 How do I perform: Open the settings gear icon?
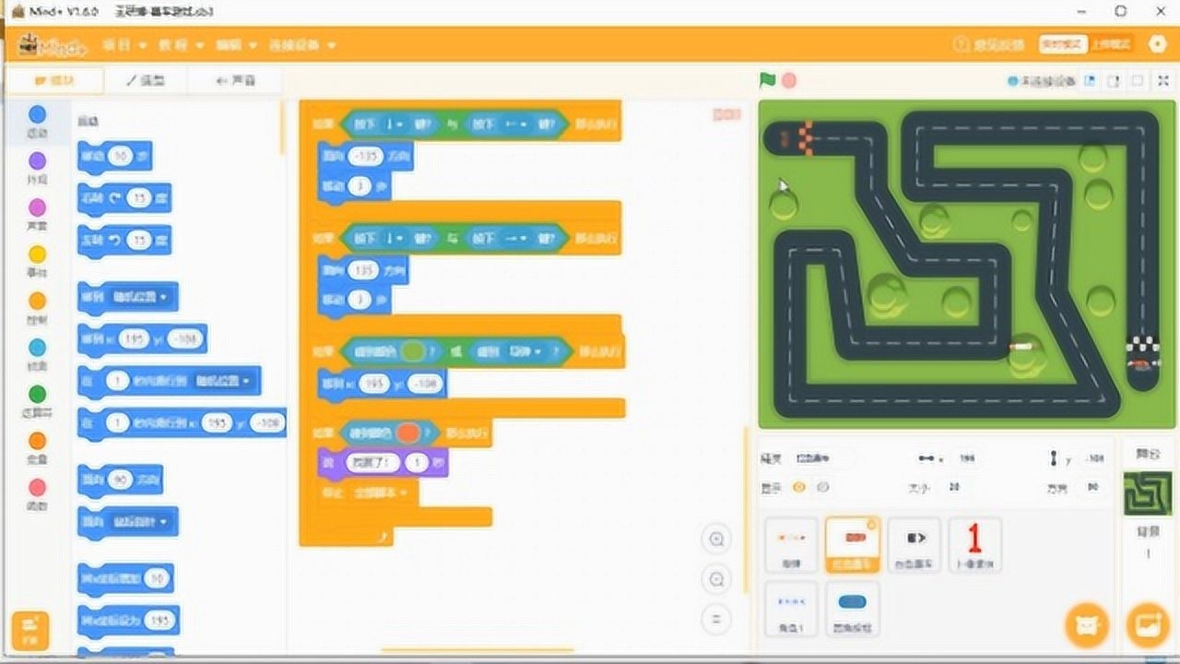coord(1158,44)
